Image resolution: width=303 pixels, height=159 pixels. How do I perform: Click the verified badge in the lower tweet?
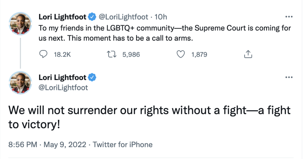click(x=93, y=78)
